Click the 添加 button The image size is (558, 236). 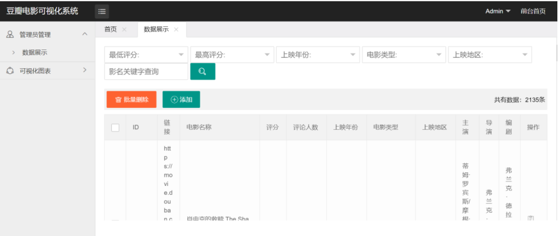click(181, 100)
